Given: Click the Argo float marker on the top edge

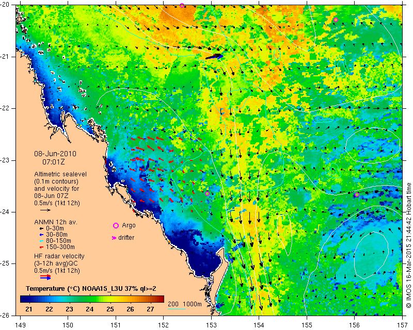Looking at the screenshot, I should click(x=182, y=6).
